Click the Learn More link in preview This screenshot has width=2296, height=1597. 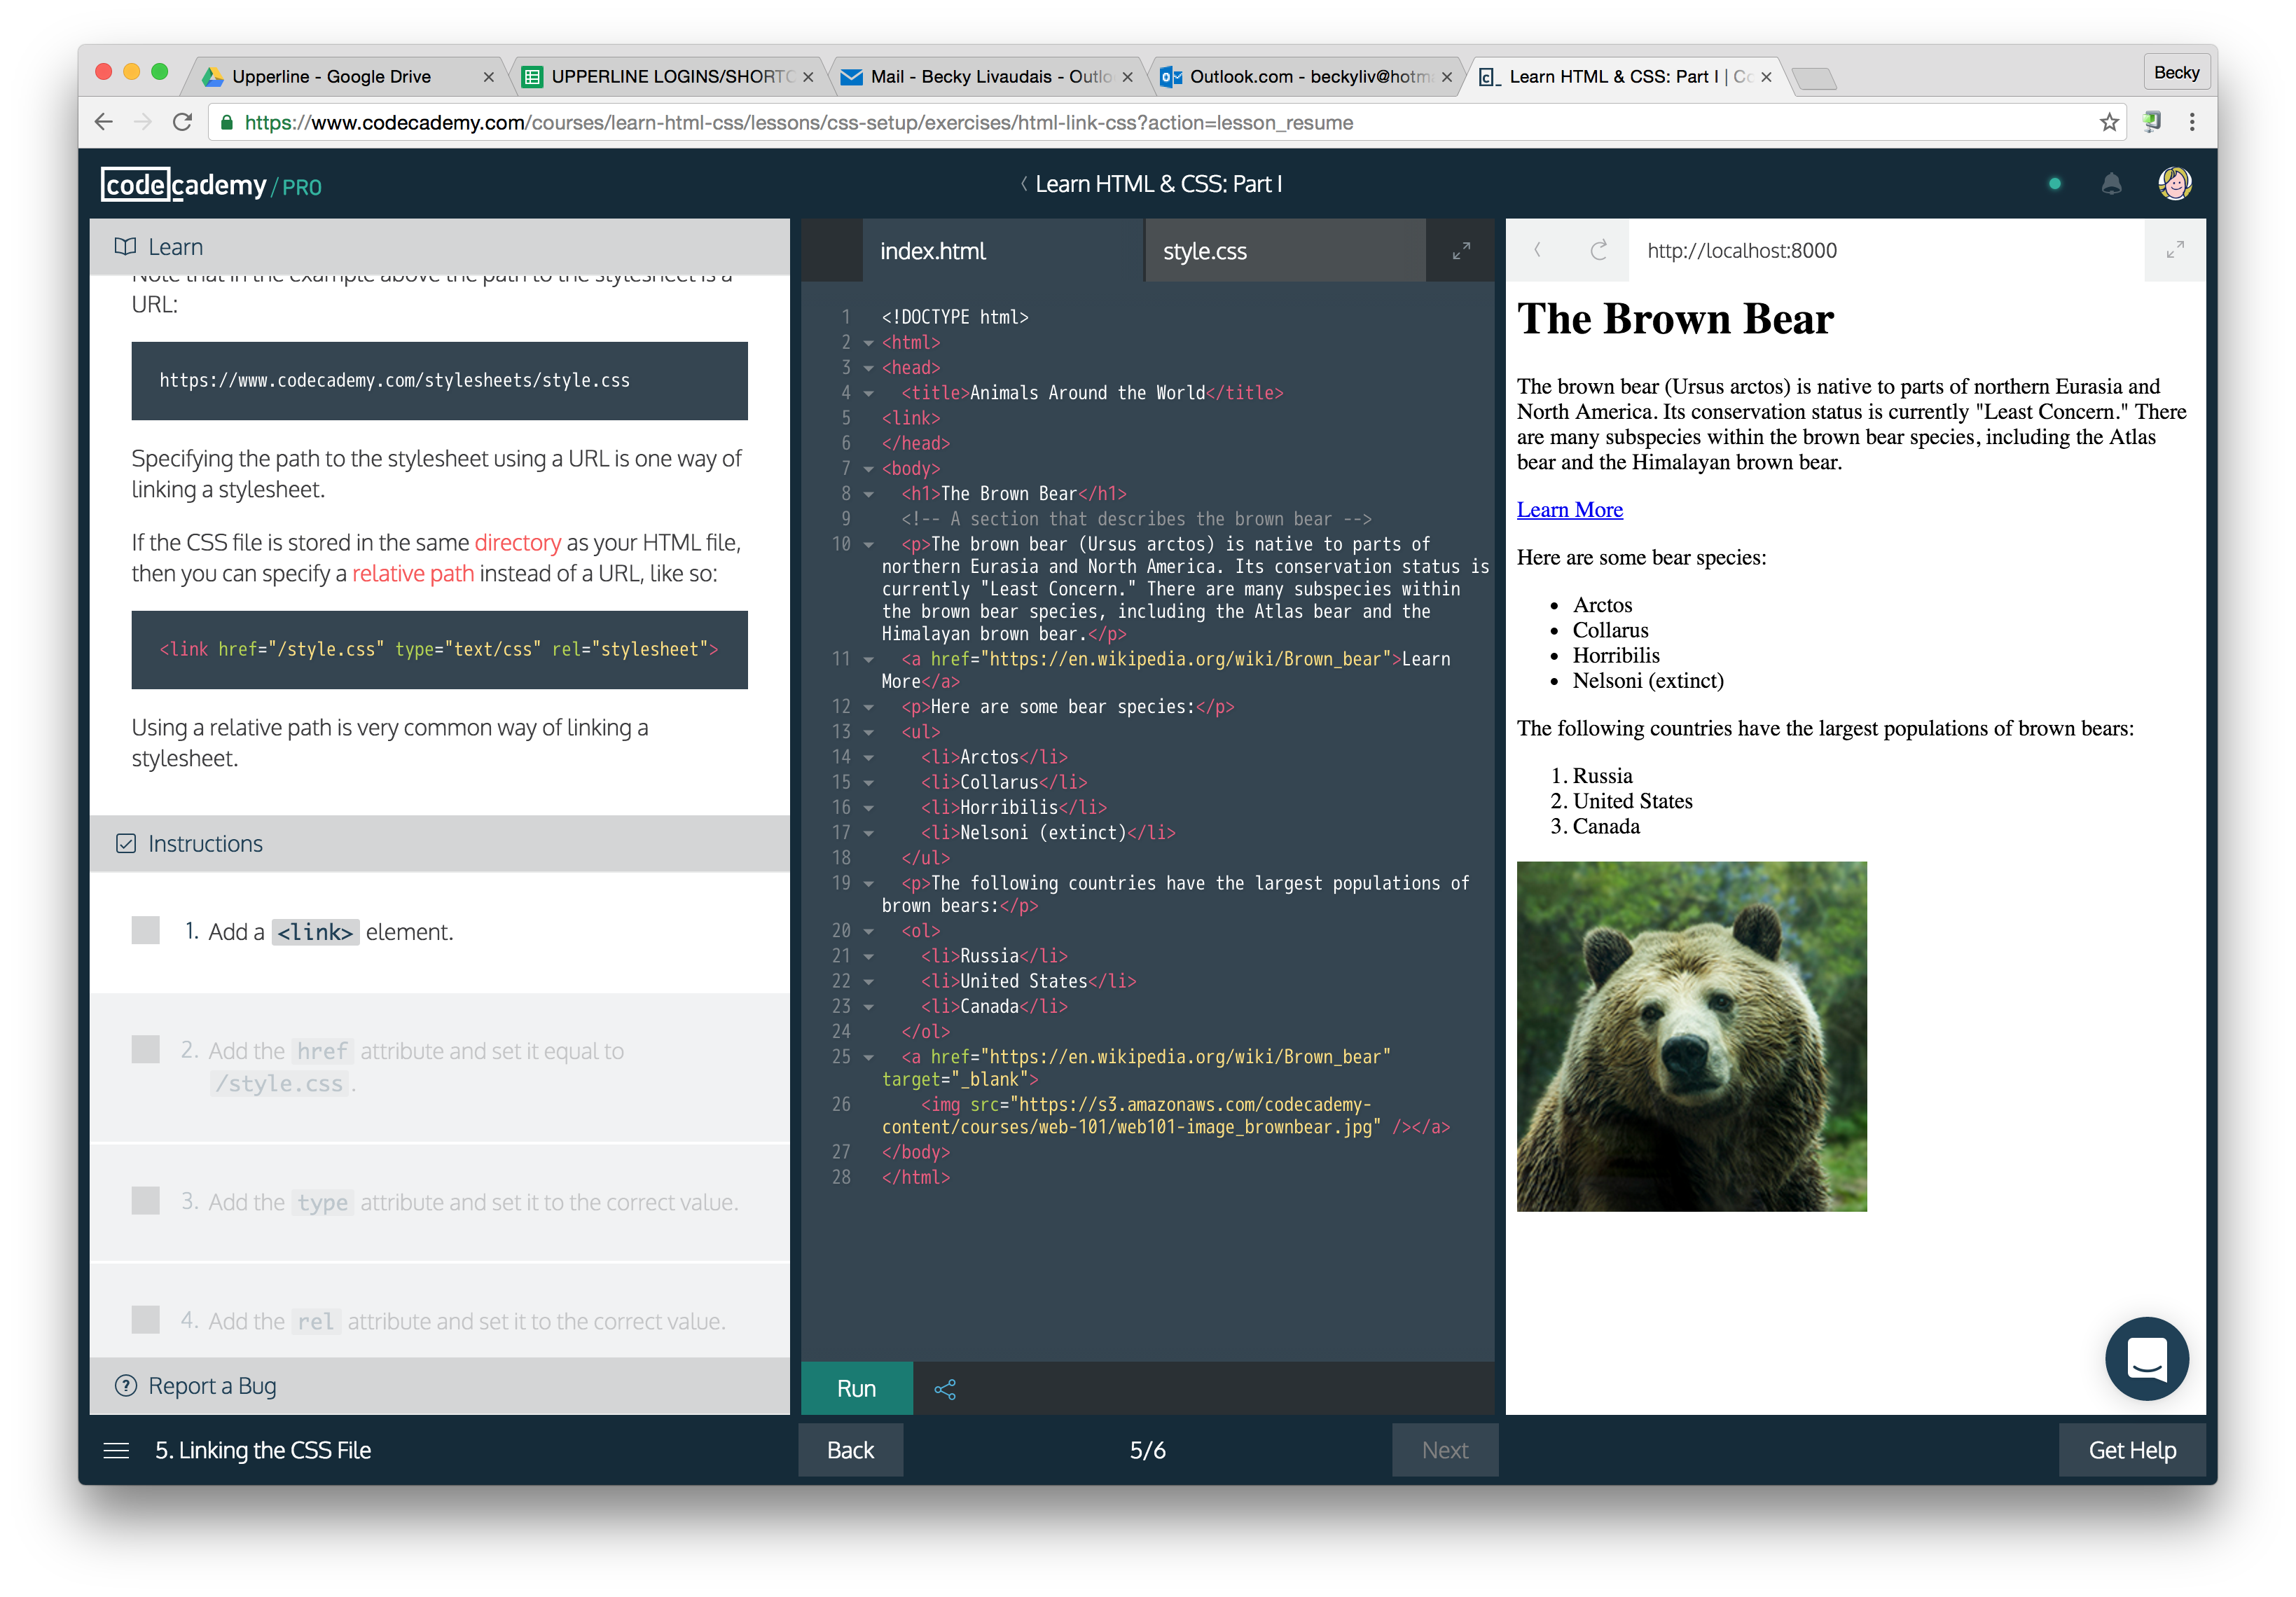pyautogui.click(x=1569, y=510)
